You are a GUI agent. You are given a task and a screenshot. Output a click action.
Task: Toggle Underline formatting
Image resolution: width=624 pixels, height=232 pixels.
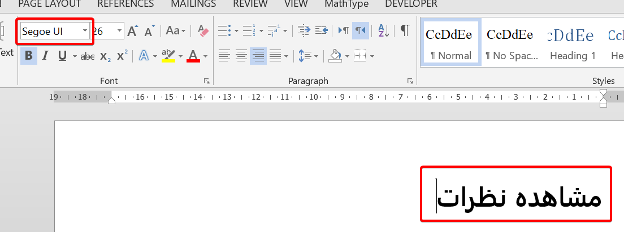pos(62,56)
